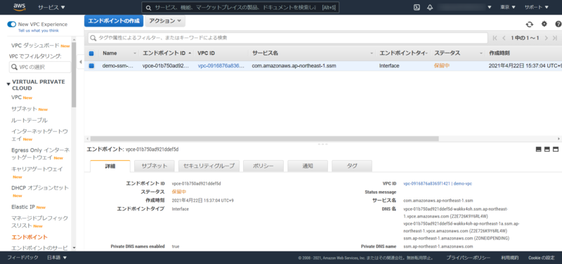Uncheck the demo-ssm endpoint row checkbox

pyautogui.click(x=91, y=66)
